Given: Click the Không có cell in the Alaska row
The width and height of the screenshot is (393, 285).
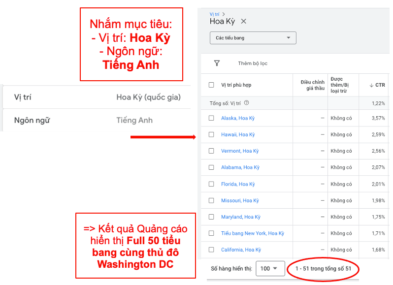Looking at the screenshot, I should pos(341,118).
